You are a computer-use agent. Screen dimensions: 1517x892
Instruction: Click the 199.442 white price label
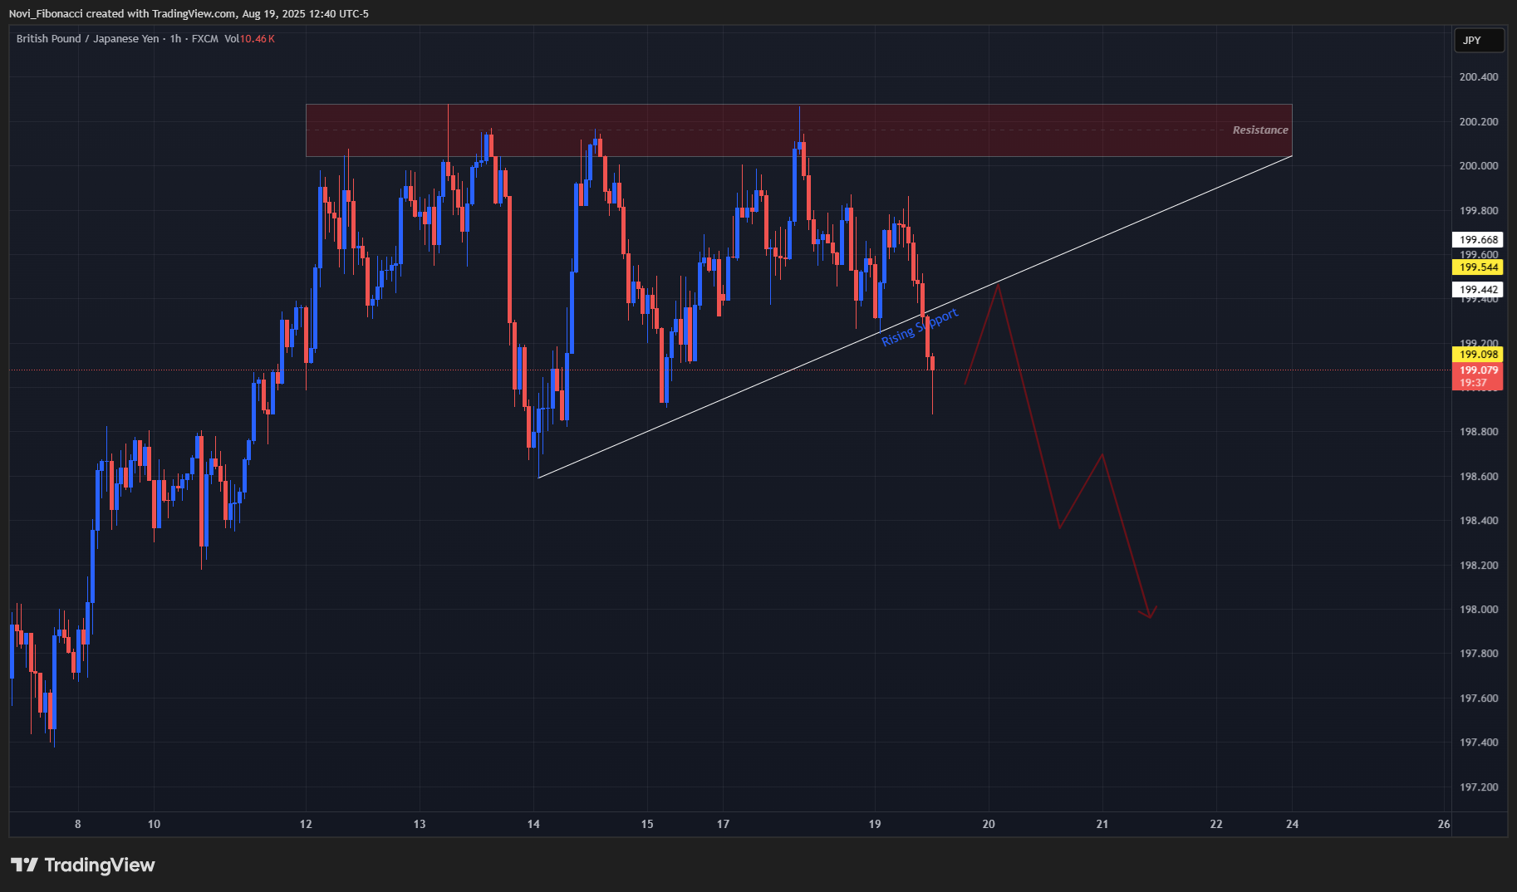(1479, 290)
